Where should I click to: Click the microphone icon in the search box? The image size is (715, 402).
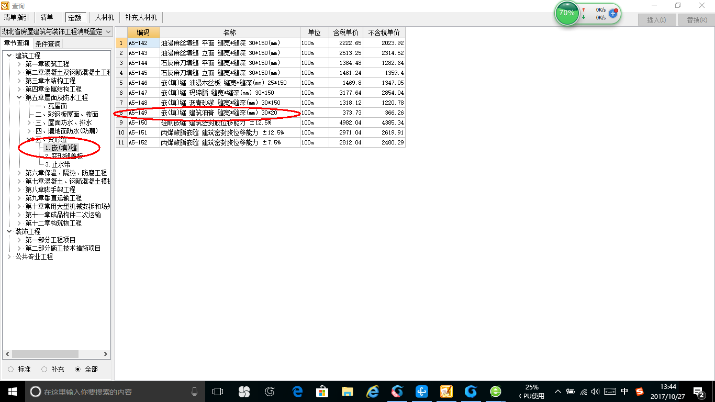[194, 392]
